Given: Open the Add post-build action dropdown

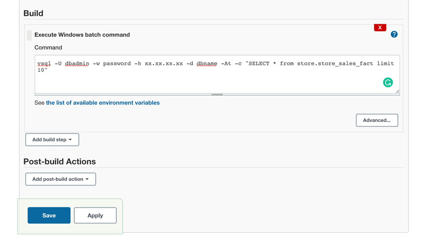Looking at the screenshot, I should pyautogui.click(x=61, y=179).
